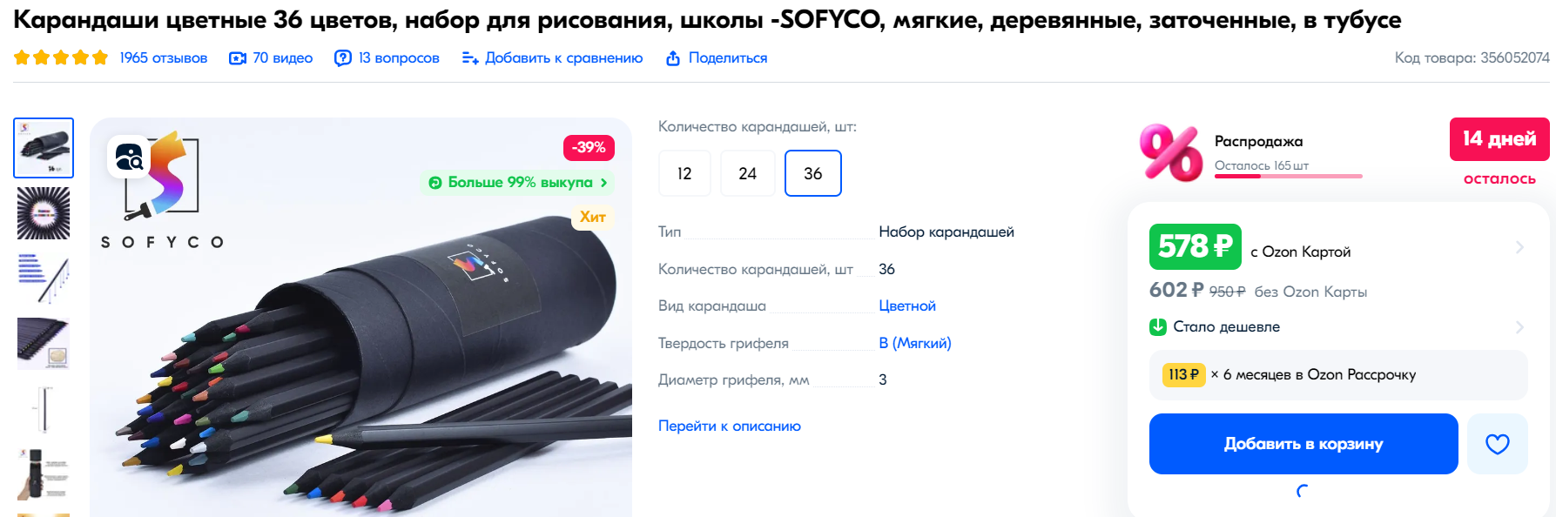The image size is (1556, 517).
Task: Click the Распродажа remaining stock progress bar
Action: (1289, 177)
